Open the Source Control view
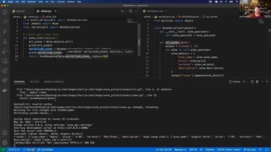This screenshot has height=152, width=271. click(x=5, y=32)
